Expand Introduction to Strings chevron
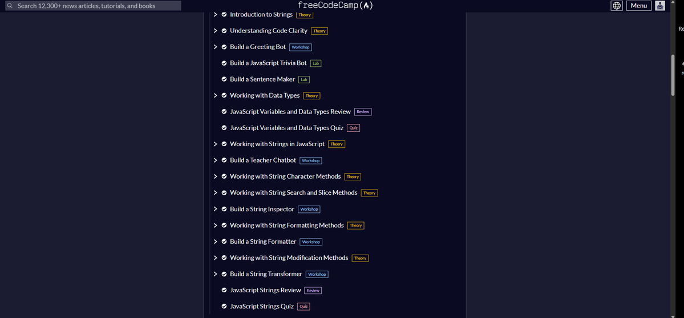The height and width of the screenshot is (318, 684). pyautogui.click(x=215, y=14)
